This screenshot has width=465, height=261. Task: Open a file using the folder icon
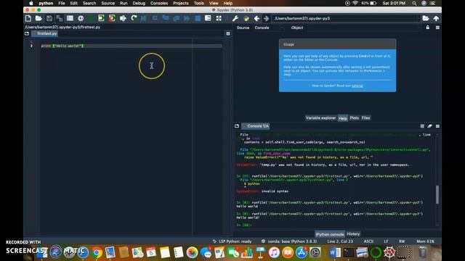[x=39, y=18]
